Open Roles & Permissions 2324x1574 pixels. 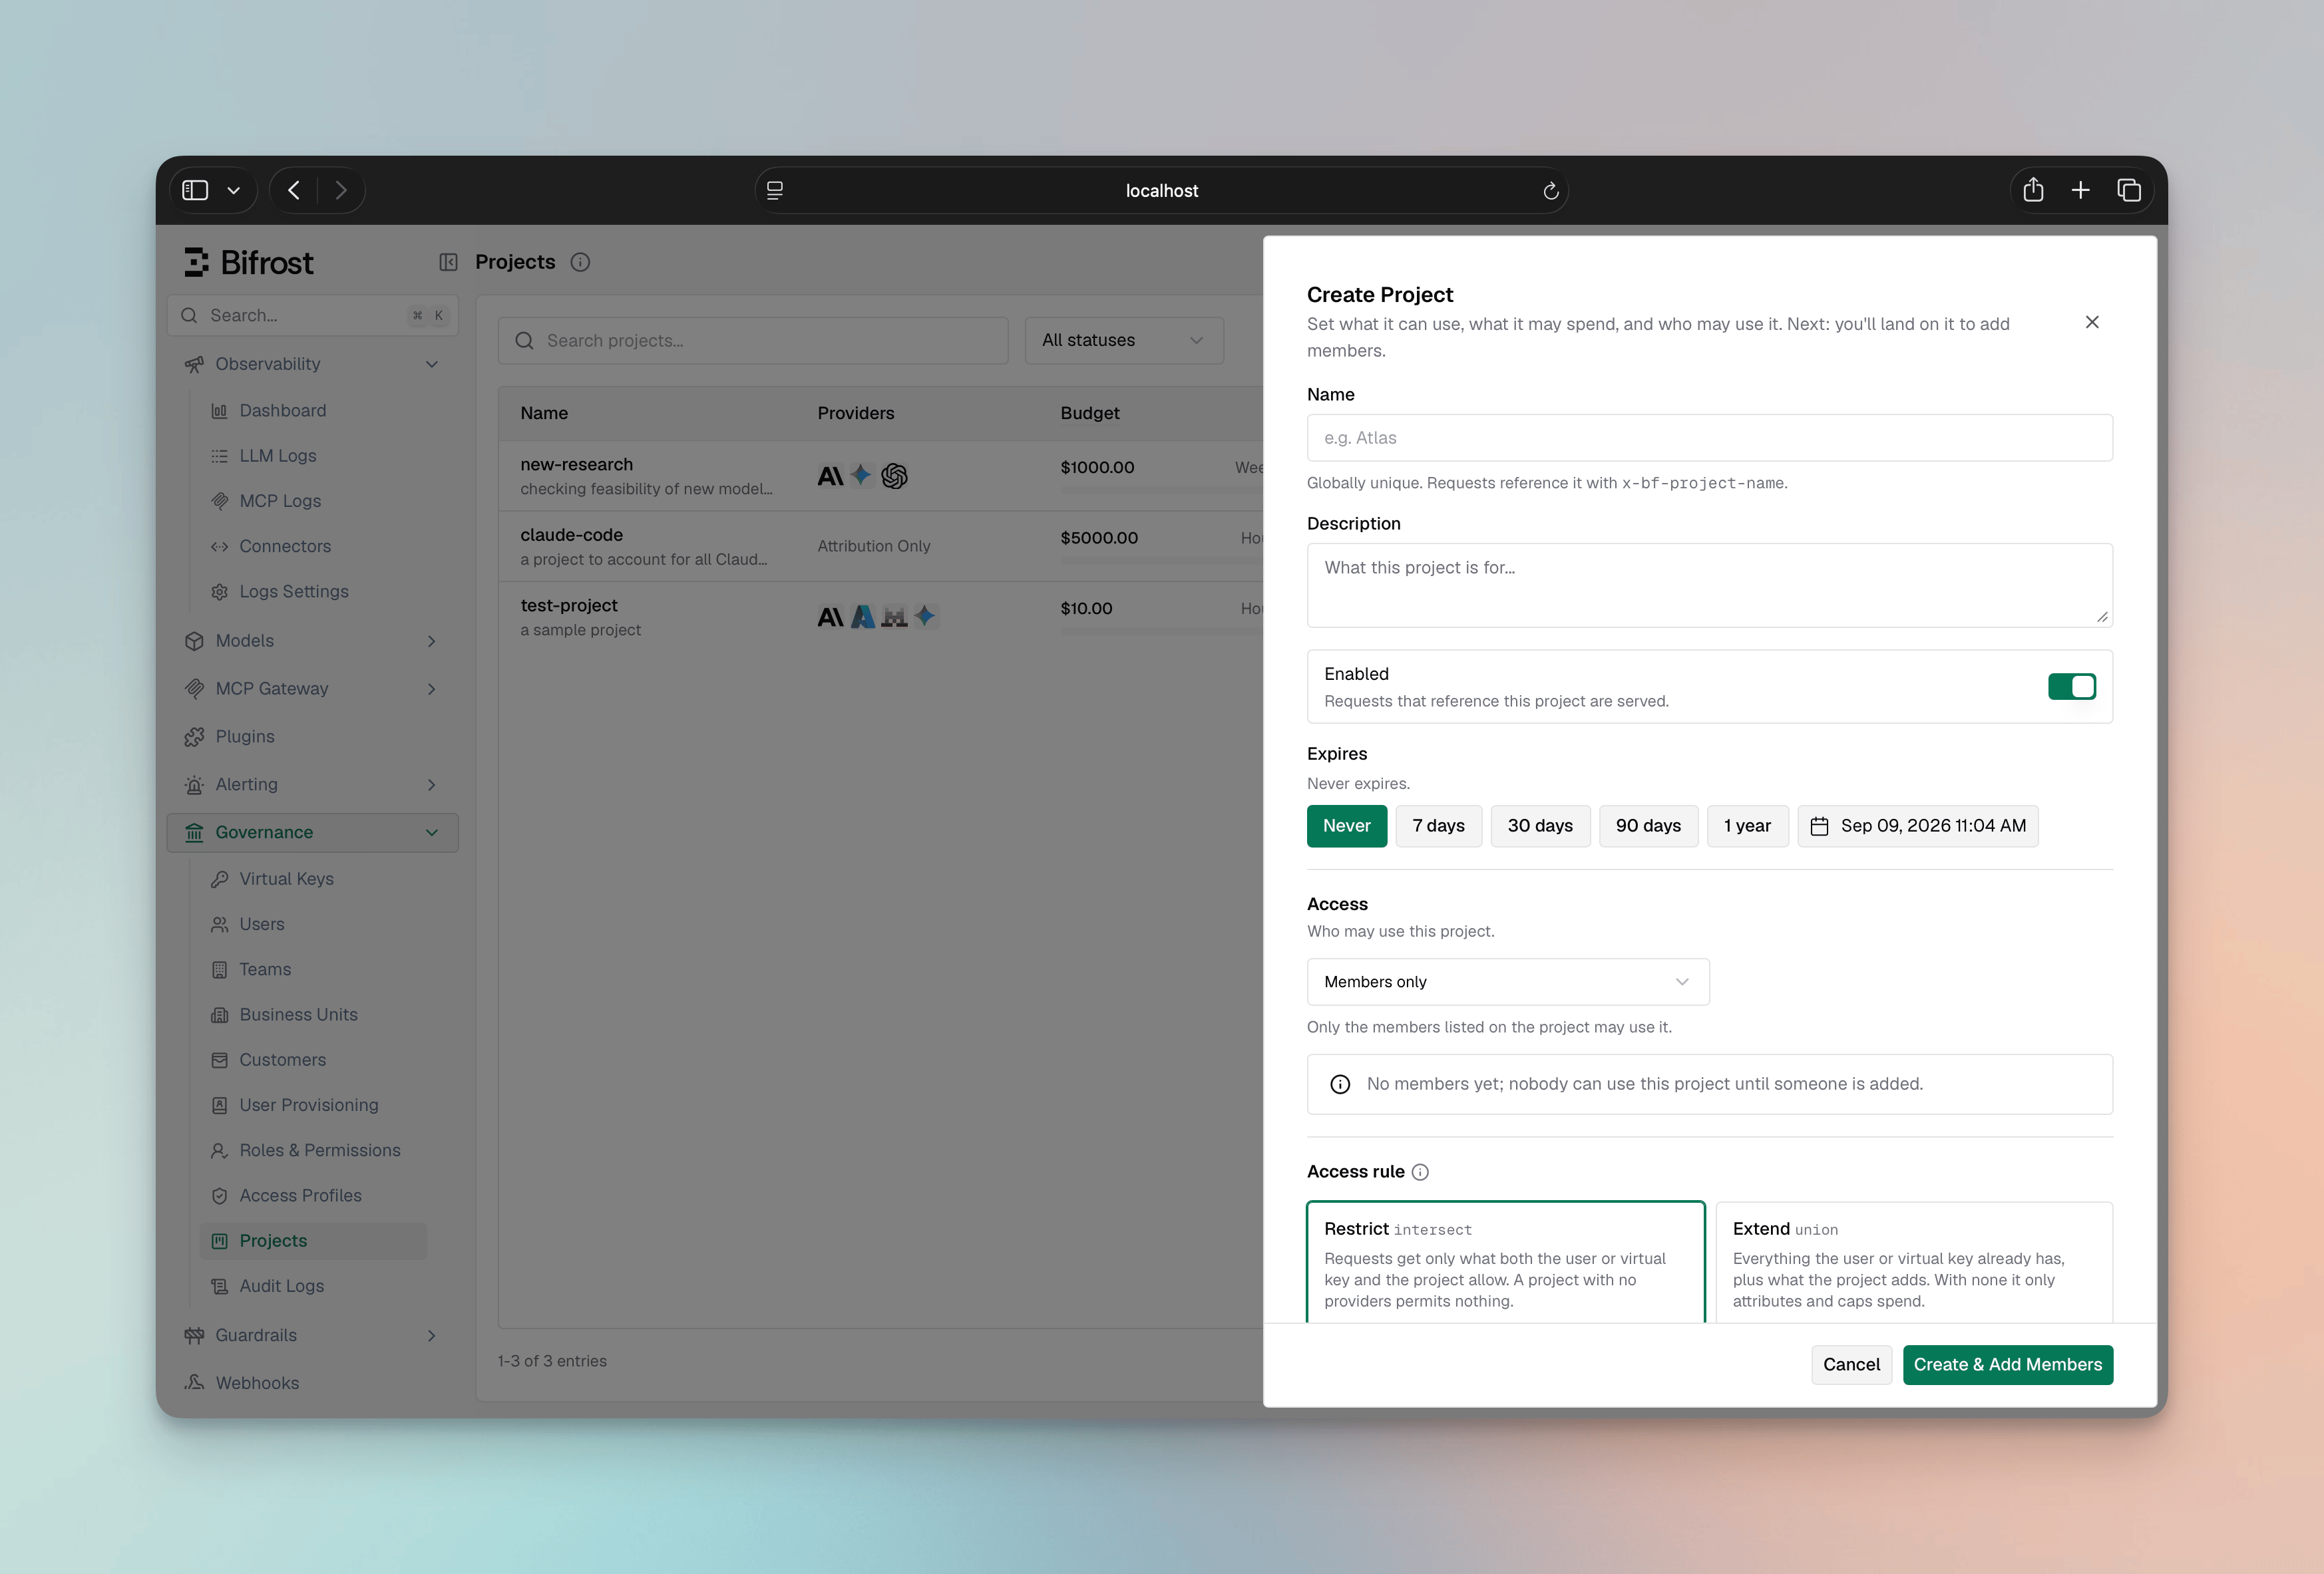[320, 1150]
